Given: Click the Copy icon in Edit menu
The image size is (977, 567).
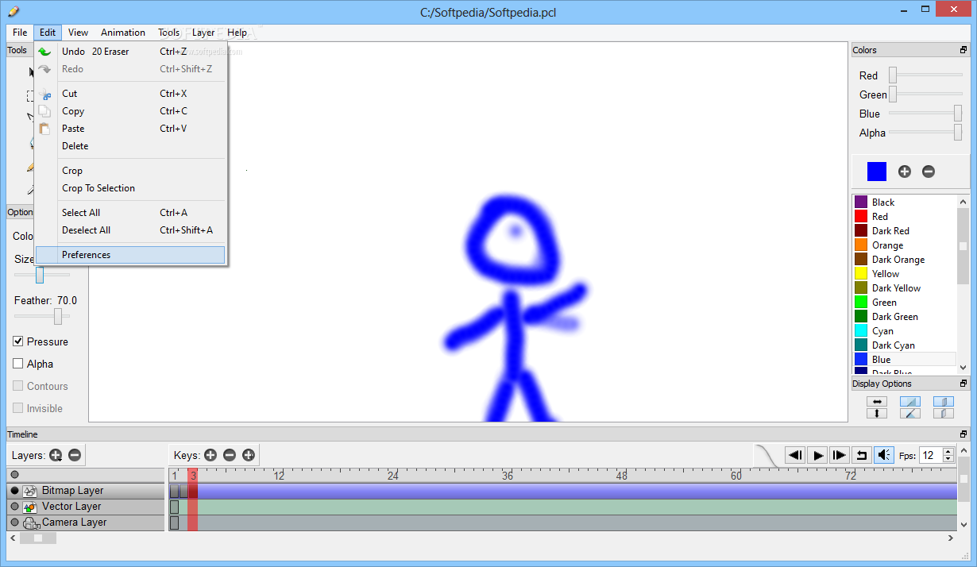Looking at the screenshot, I should click(x=44, y=111).
